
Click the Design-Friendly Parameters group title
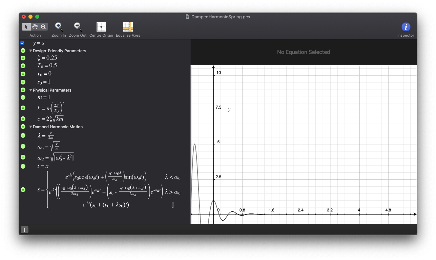click(x=60, y=51)
